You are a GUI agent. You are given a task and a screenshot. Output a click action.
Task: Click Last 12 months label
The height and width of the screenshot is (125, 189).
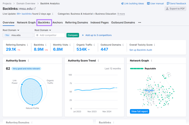click(x=113, y=69)
